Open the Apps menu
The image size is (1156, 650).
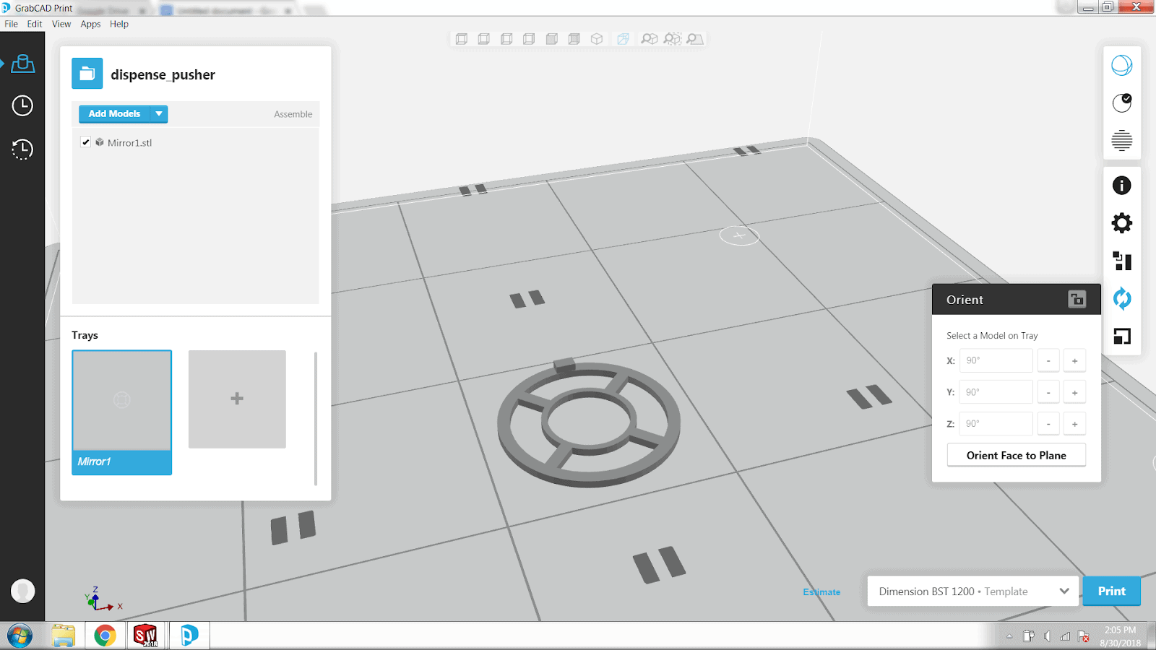click(x=90, y=24)
